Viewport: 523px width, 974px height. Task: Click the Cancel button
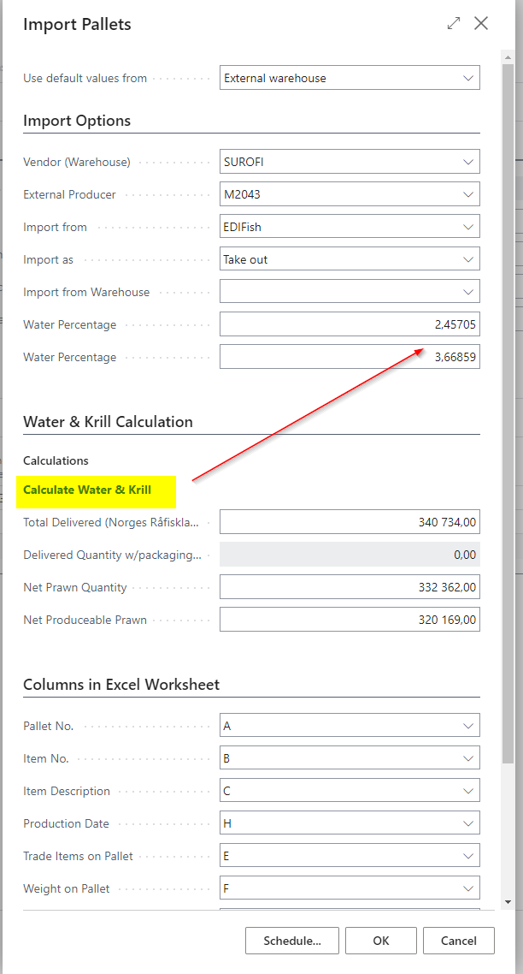click(459, 941)
